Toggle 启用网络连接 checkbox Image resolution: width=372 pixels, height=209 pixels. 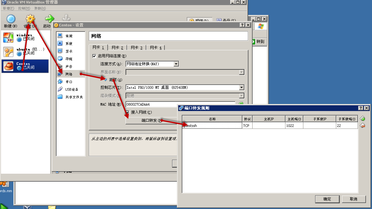pos(94,56)
